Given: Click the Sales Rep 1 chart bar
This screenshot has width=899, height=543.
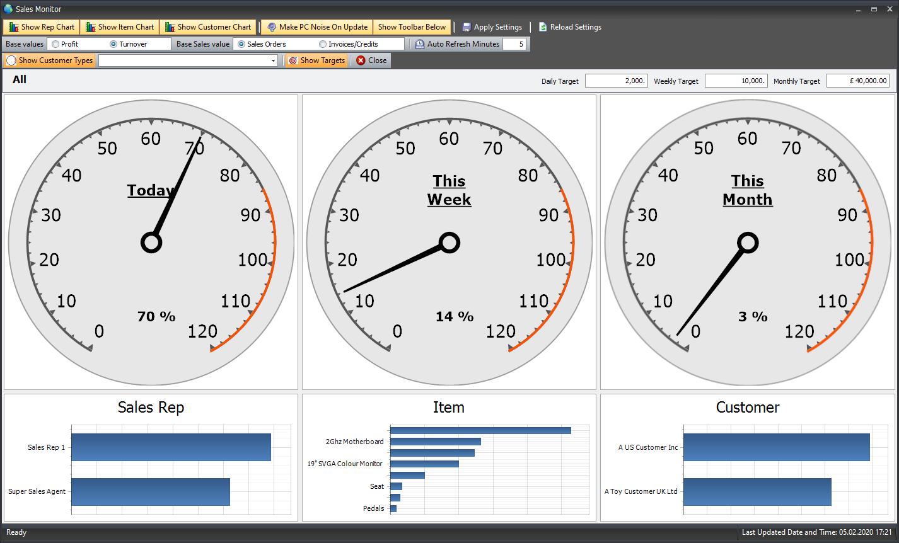Looking at the screenshot, I should coord(171,447).
